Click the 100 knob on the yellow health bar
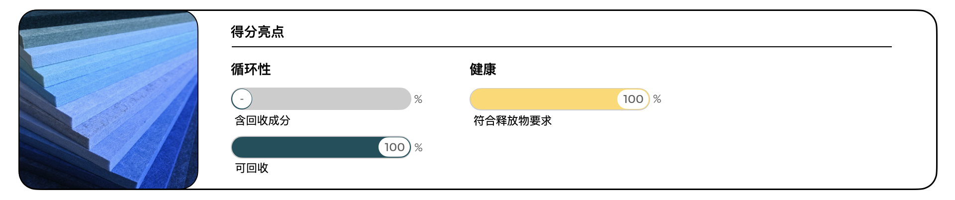 tap(633, 99)
